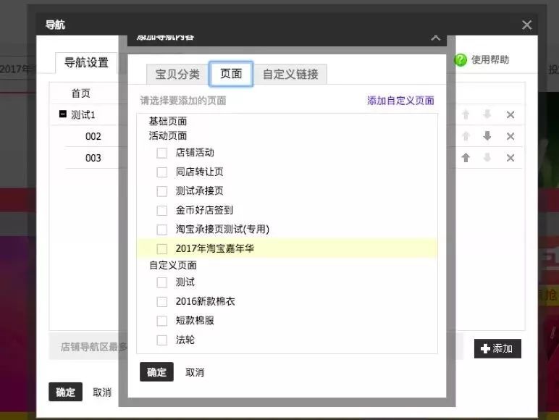The image size is (559, 420).
Task: Move the 002 row up
Action: (x=466, y=136)
